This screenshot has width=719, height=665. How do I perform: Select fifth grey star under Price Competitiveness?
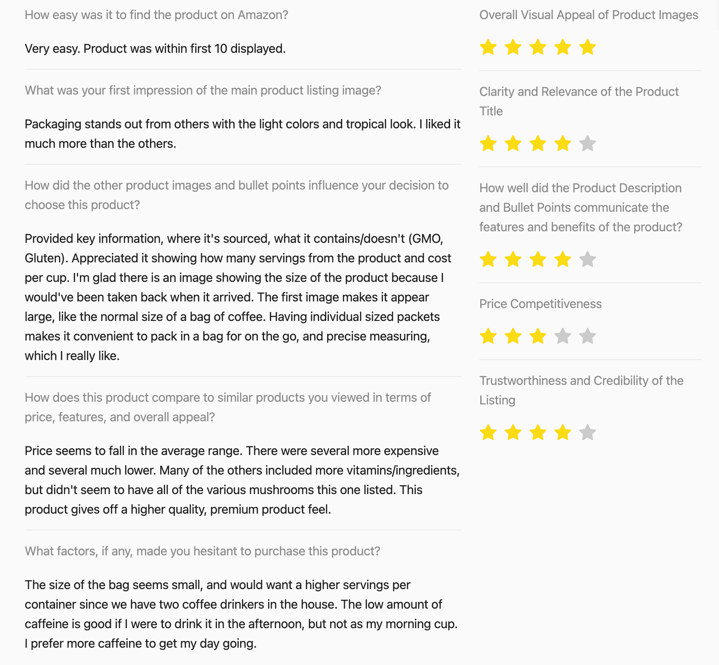pos(588,336)
